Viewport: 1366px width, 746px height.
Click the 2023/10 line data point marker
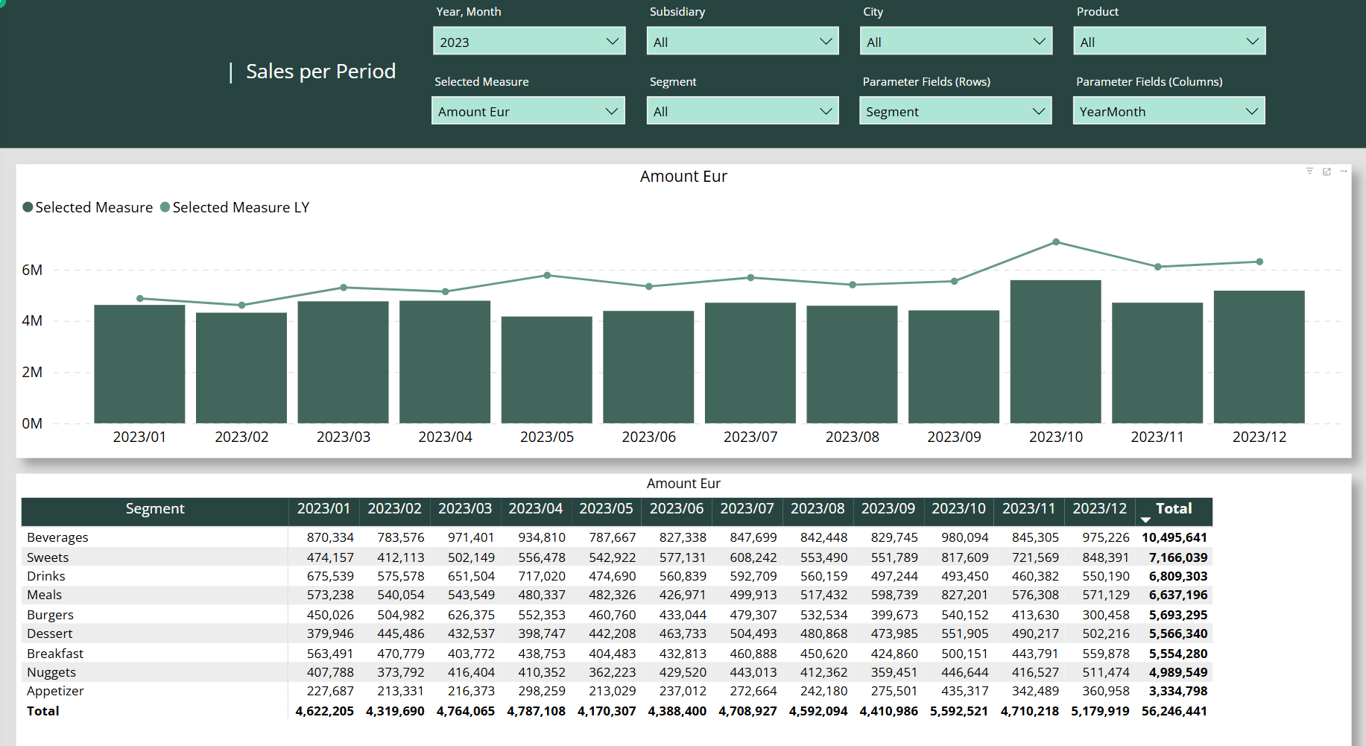pyautogui.click(x=1056, y=242)
